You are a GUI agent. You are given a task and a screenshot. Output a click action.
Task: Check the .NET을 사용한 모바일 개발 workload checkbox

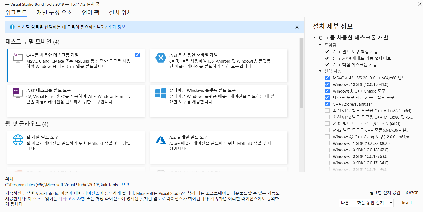point(280,55)
